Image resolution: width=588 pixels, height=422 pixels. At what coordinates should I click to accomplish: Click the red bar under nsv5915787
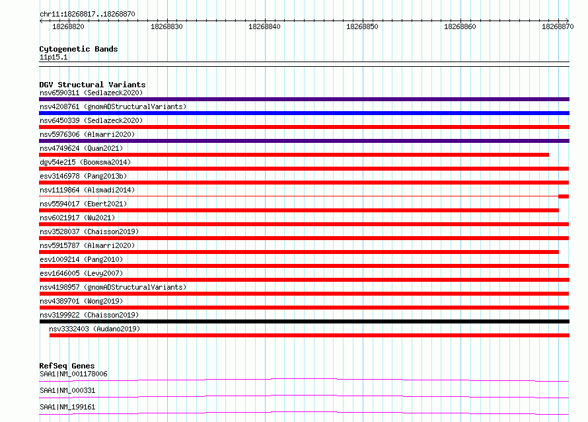[299, 252]
